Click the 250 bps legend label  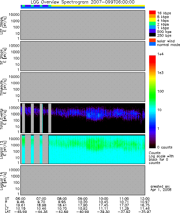tap(164, 35)
